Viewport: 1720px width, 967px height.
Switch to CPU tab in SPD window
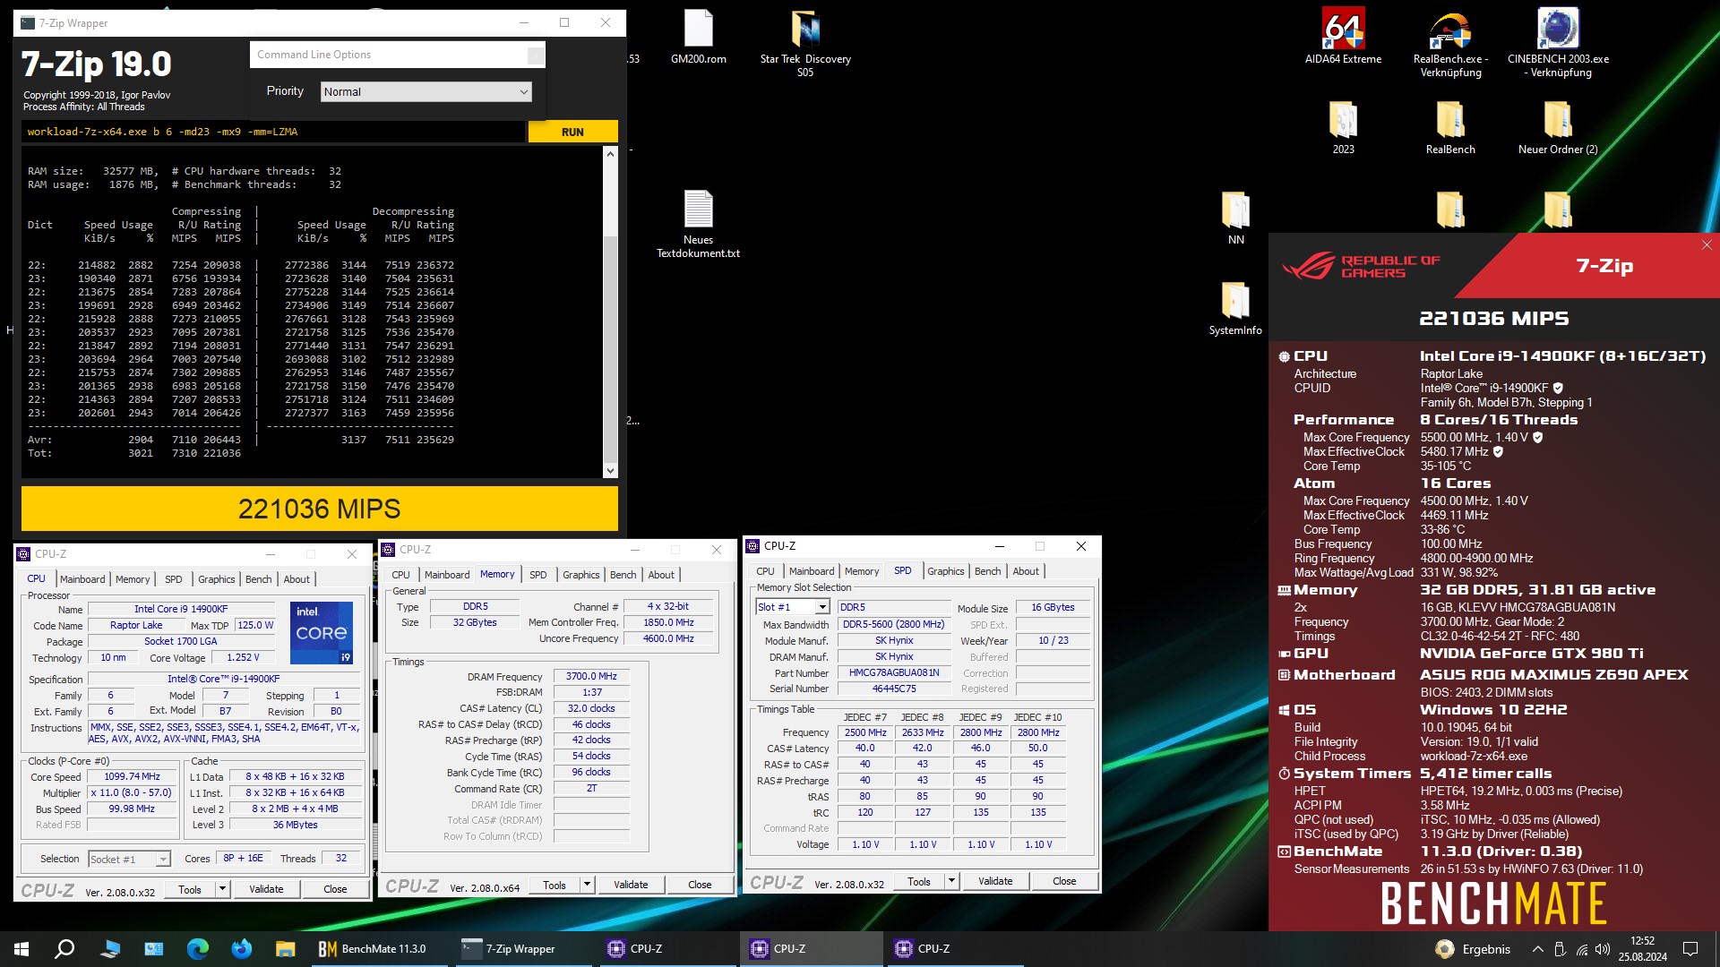(x=765, y=571)
